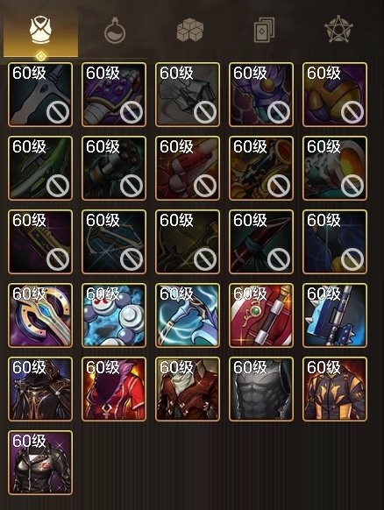Select the black leather jacket item
The image size is (384, 510).
[40, 463]
